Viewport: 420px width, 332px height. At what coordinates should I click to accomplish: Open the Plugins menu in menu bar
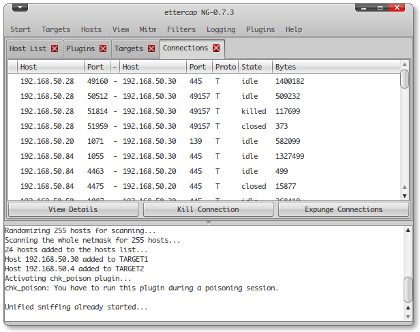click(x=260, y=29)
